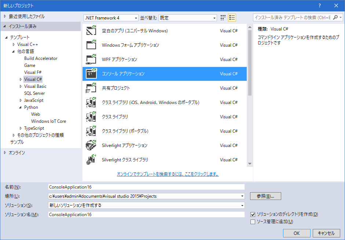Open the .NET Framework version dropdown

coord(111,18)
